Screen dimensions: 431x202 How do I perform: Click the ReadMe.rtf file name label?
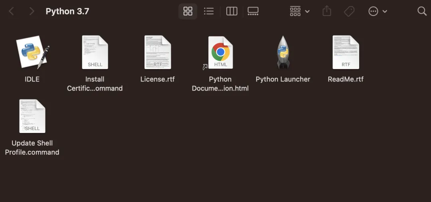click(346, 79)
